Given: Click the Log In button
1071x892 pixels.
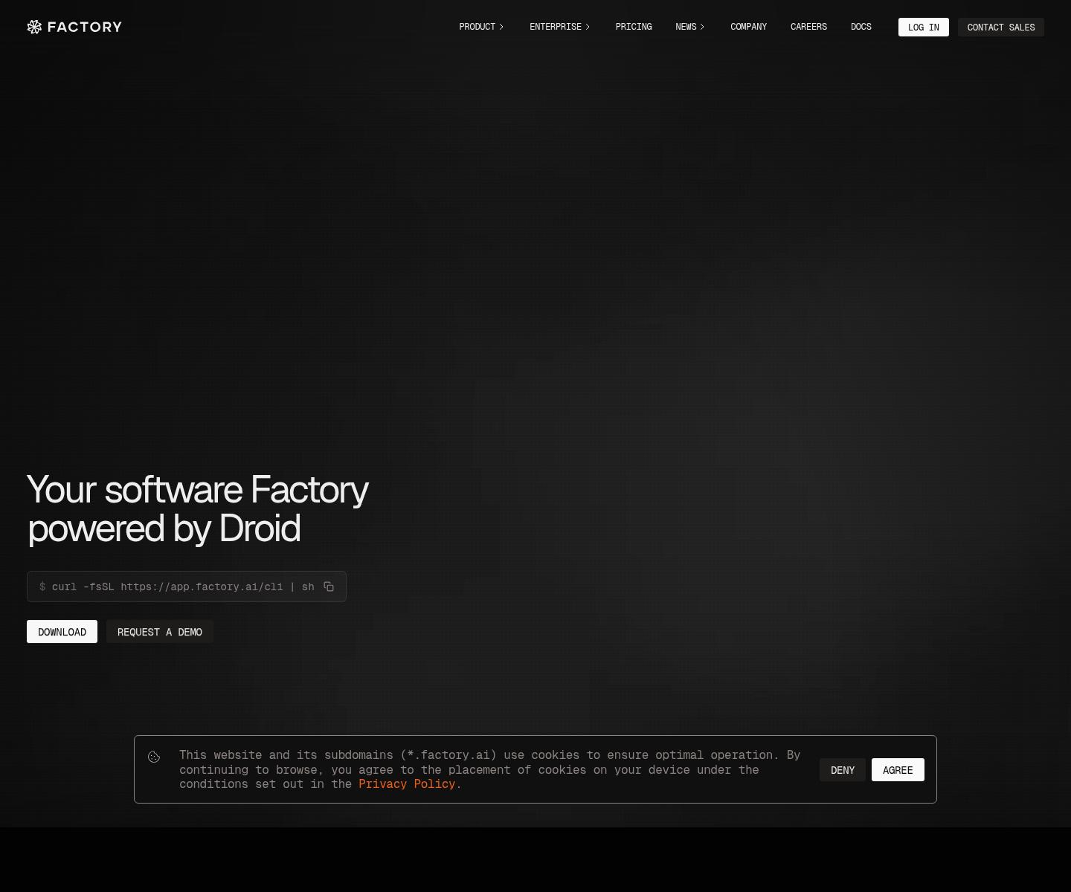Looking at the screenshot, I should (x=924, y=28).
